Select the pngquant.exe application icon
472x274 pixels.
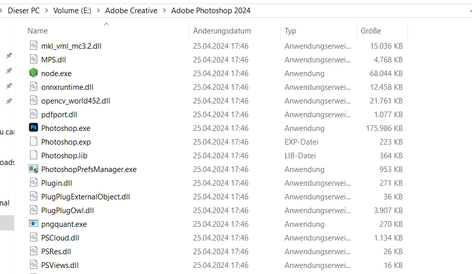click(x=34, y=224)
